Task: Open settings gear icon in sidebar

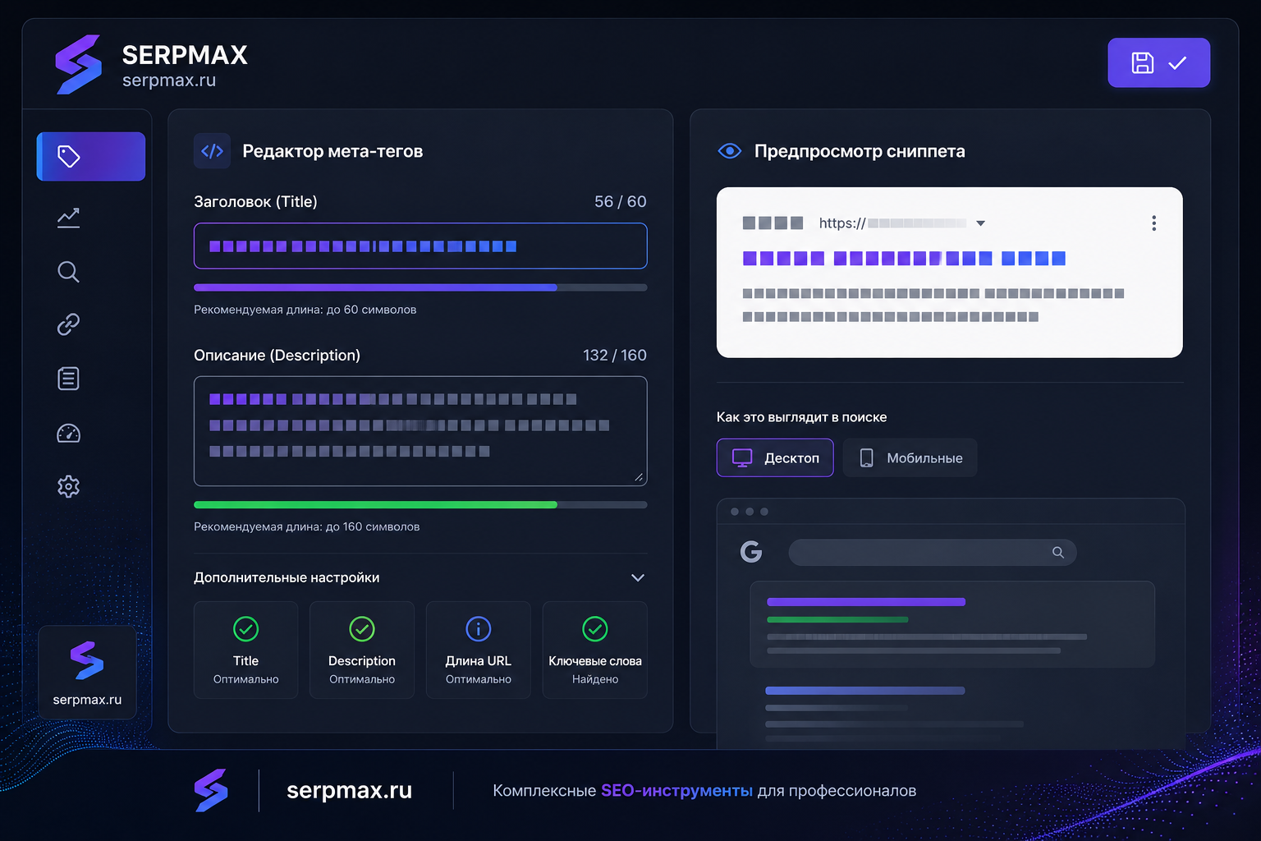Action: (x=68, y=486)
